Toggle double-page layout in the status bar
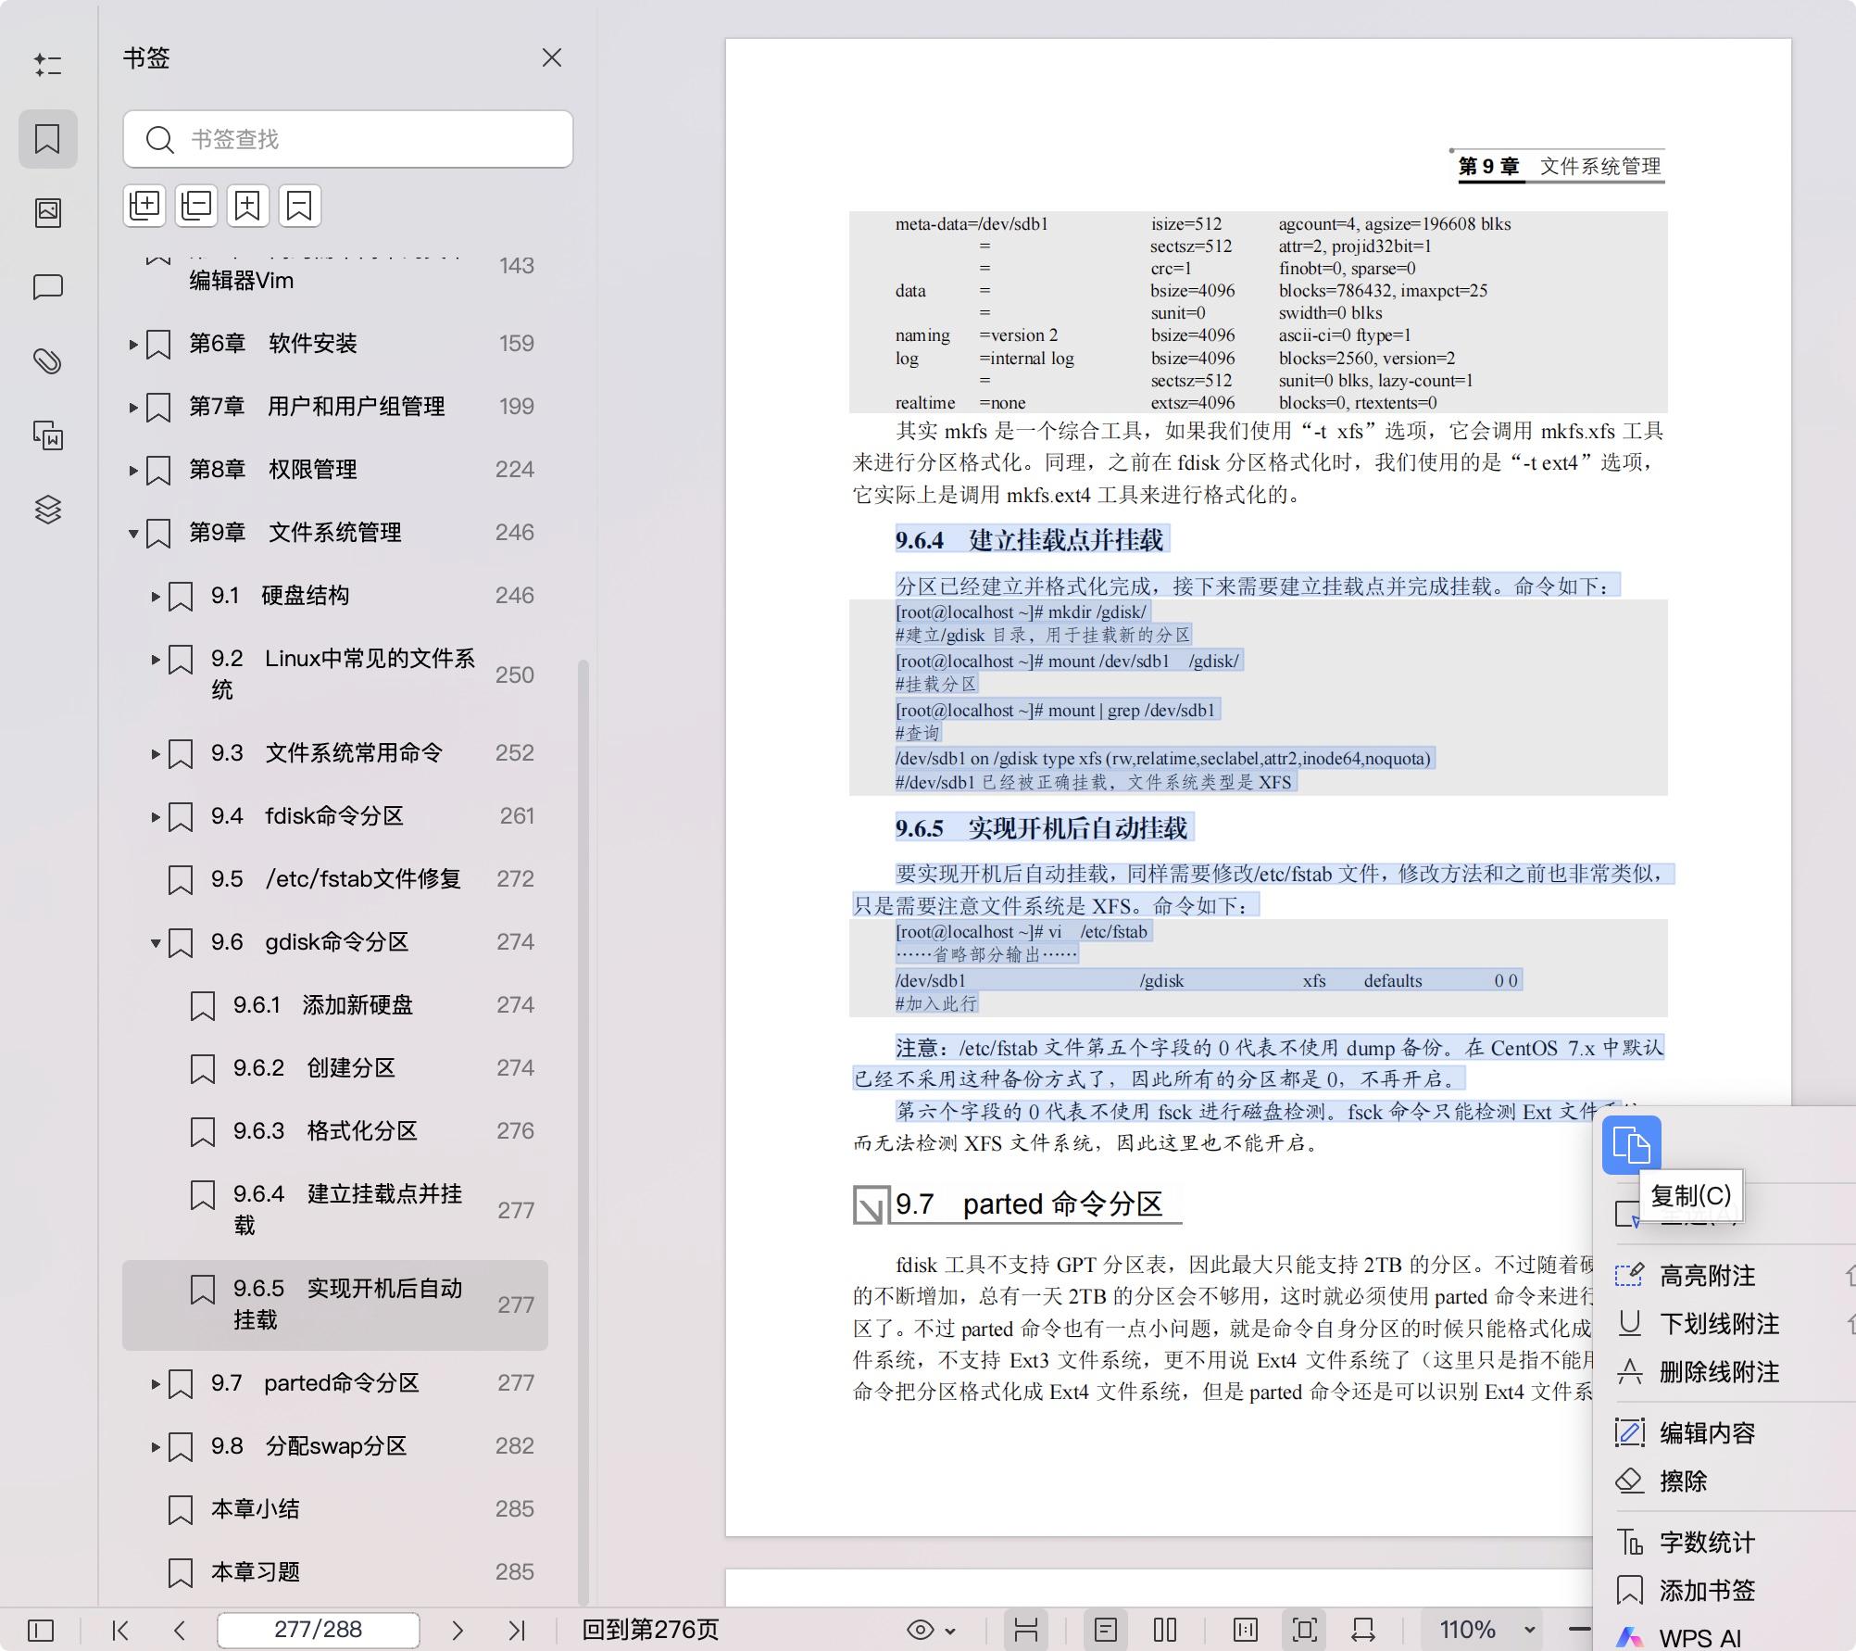The width and height of the screenshot is (1856, 1651). pos(1164,1629)
